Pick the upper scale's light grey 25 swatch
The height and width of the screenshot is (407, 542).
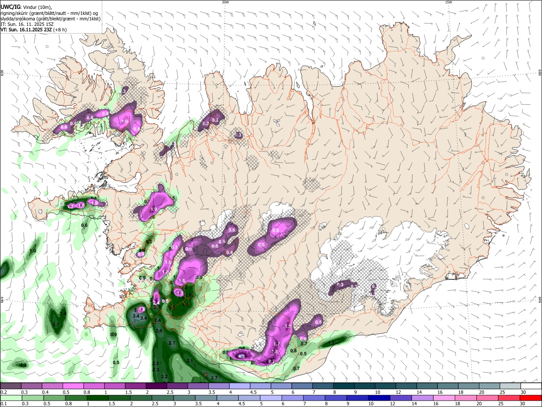[x=510, y=386]
